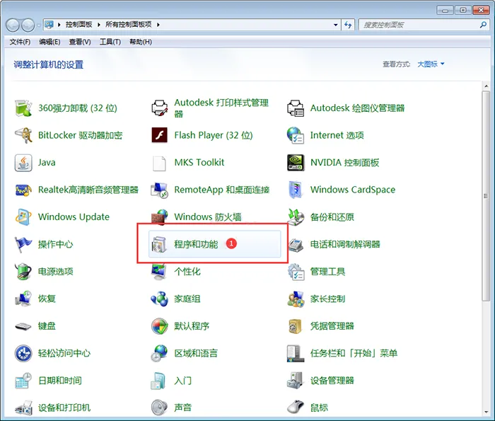Click the Realtek高清晰音频管理器 icon
The width and height of the screenshot is (495, 421).
[x=23, y=190]
